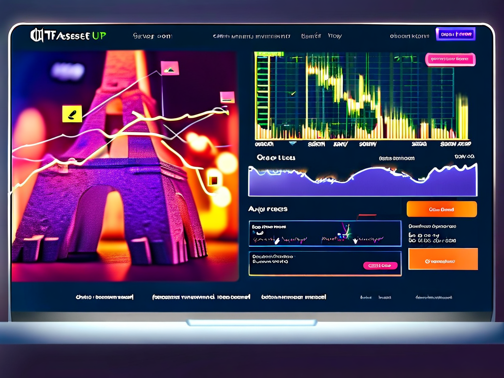Click the third footer link near center
This screenshot has height=378, width=504.
294,297
